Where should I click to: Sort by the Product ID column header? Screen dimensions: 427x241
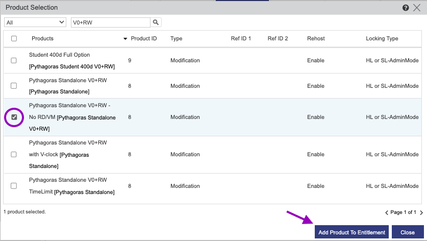pos(144,38)
